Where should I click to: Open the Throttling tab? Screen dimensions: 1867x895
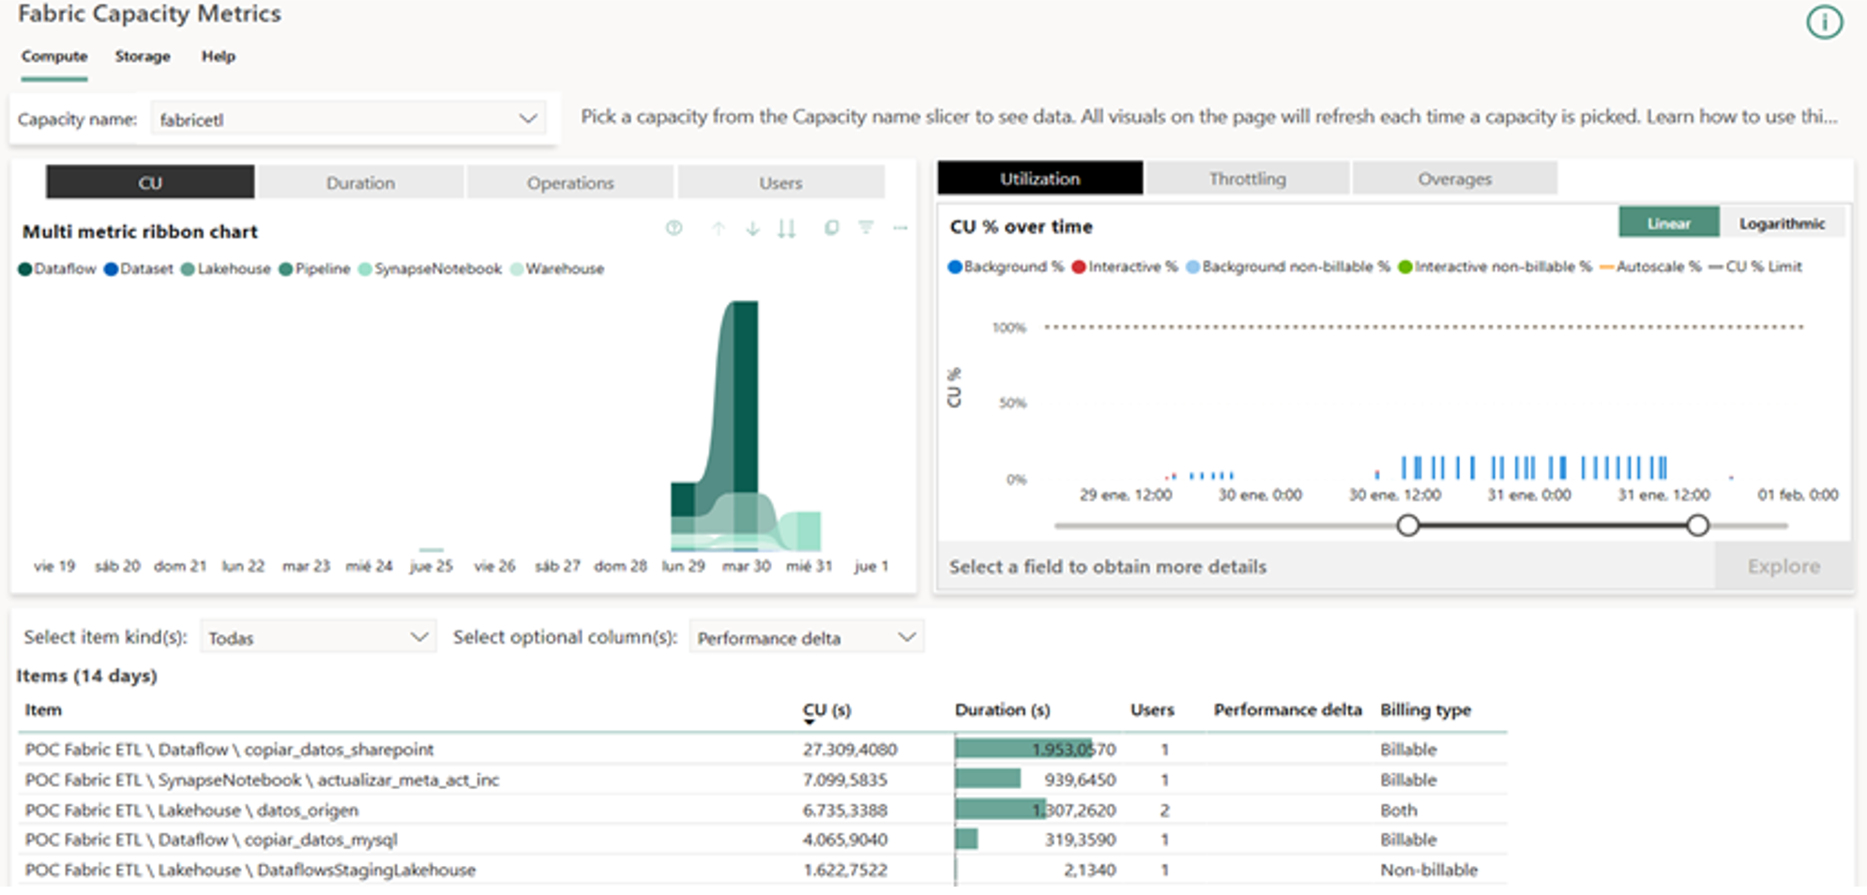1246,178
